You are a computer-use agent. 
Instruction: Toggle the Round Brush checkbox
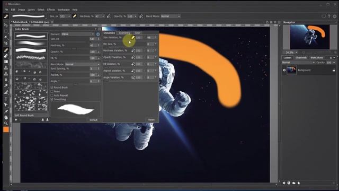[52, 87]
